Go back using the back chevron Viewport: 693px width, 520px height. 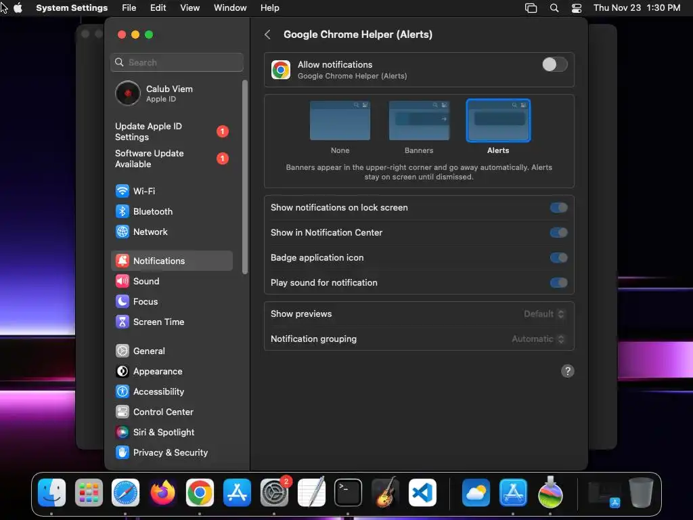coord(267,35)
